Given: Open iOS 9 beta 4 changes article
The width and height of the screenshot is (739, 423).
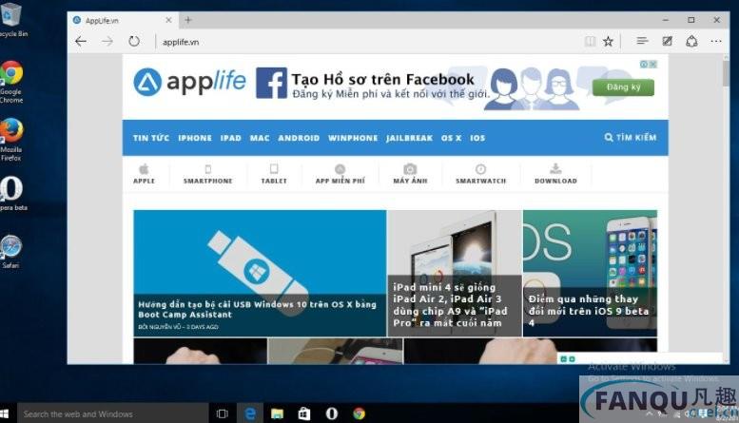Looking at the screenshot, I should point(590,273).
